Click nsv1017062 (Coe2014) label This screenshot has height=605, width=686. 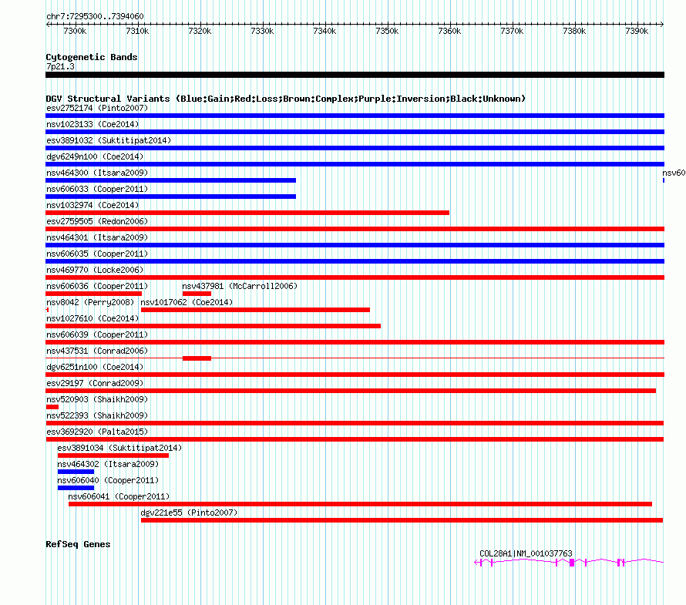(187, 302)
